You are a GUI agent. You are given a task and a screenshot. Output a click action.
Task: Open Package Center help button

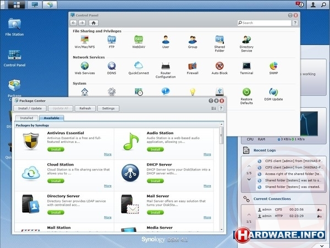click(x=221, y=108)
